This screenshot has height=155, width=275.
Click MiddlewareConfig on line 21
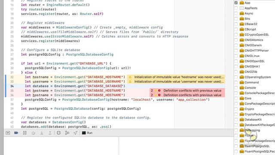72,28
